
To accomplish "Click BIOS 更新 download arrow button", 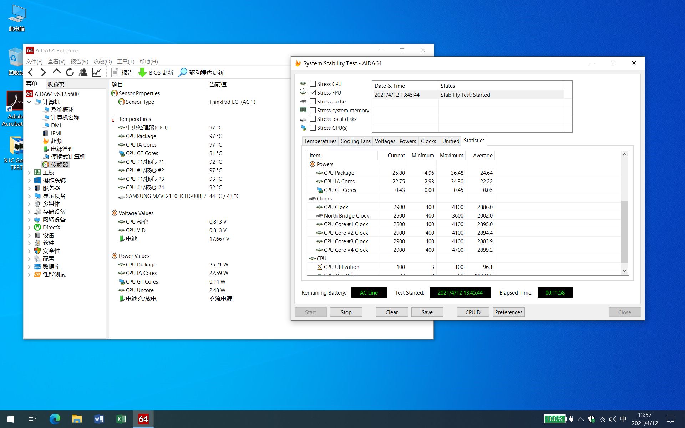I will pos(156,72).
